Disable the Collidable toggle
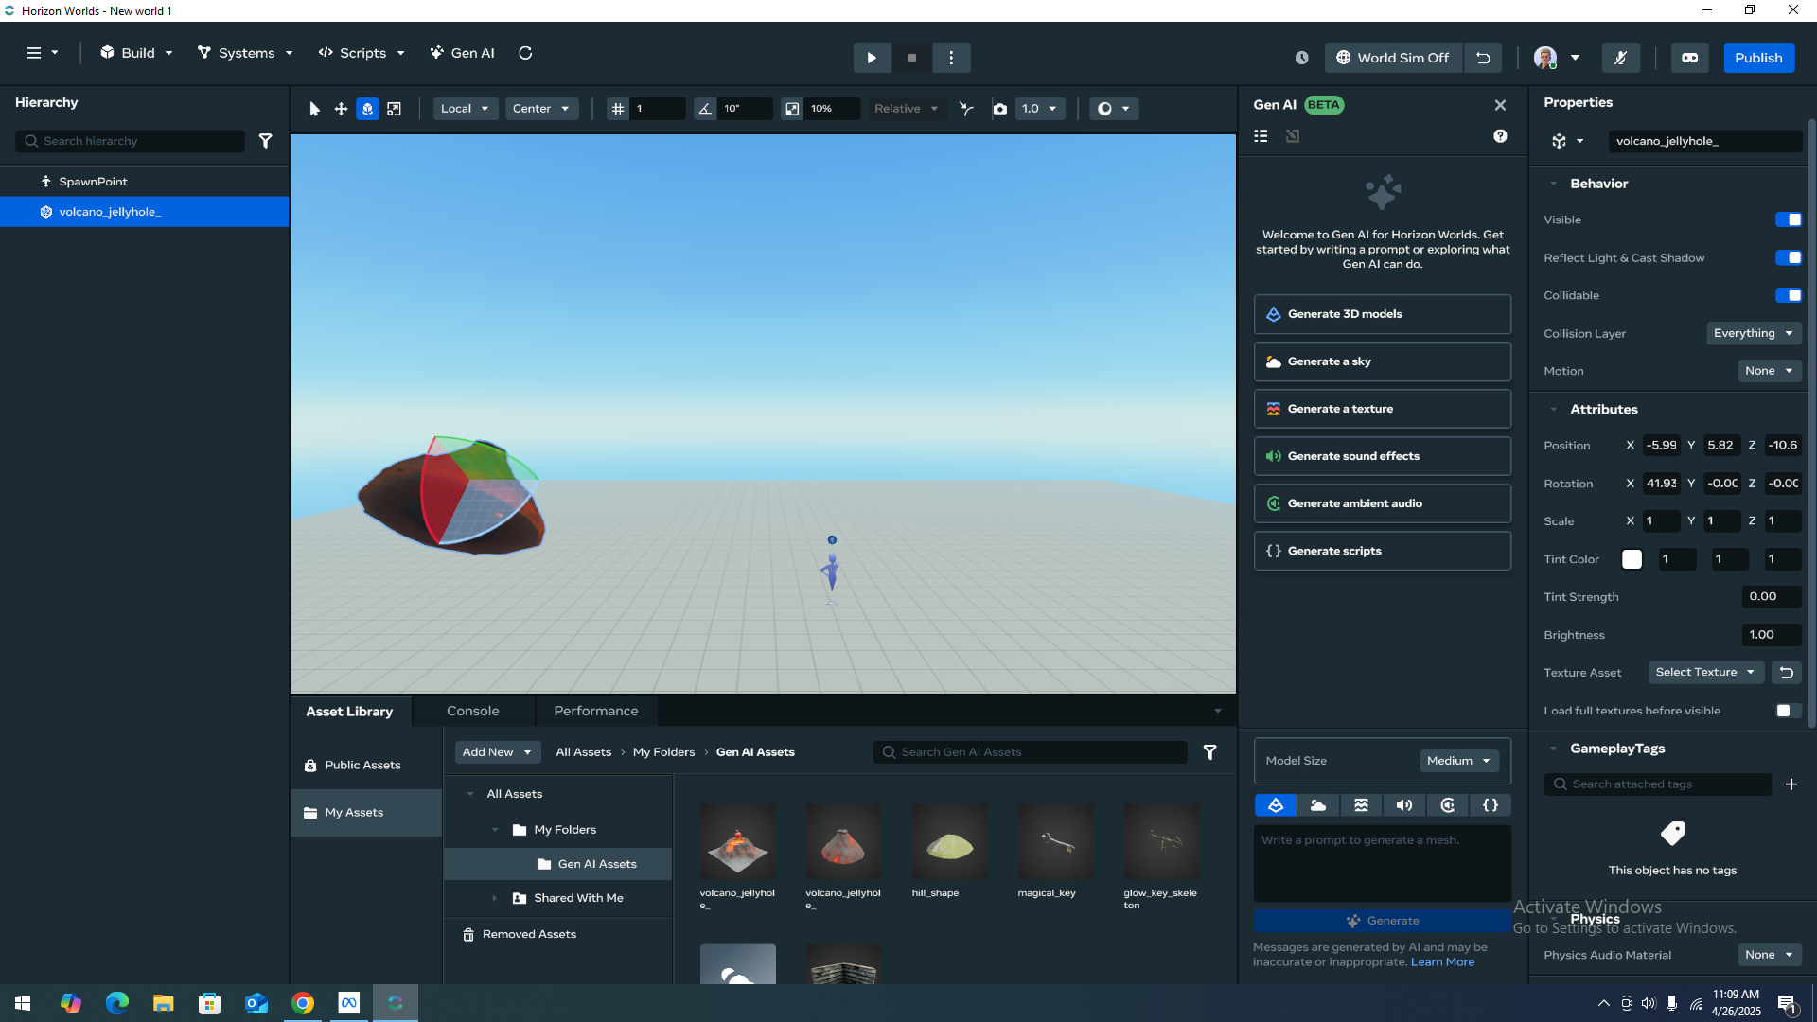The image size is (1817, 1022). 1788,295
